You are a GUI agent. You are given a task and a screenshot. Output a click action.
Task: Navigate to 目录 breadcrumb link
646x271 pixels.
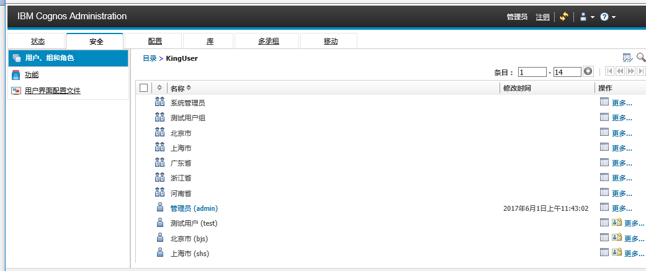click(x=150, y=58)
